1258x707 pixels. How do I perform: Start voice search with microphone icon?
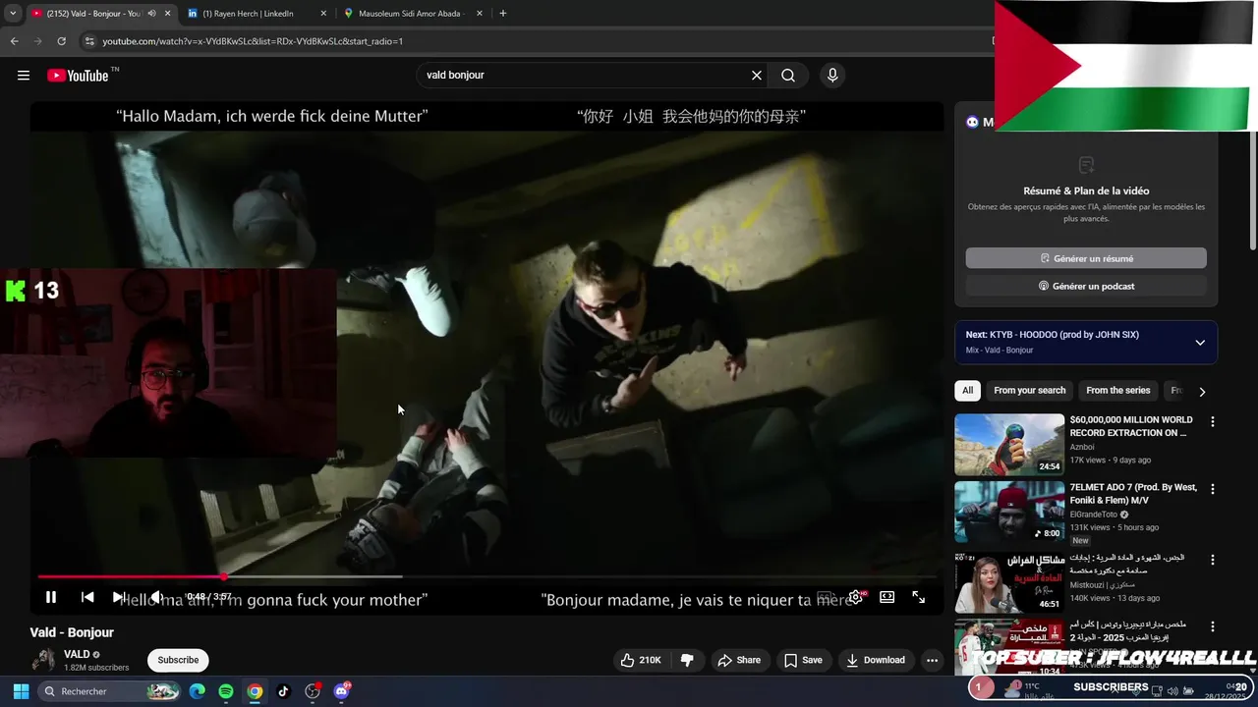tap(832, 76)
